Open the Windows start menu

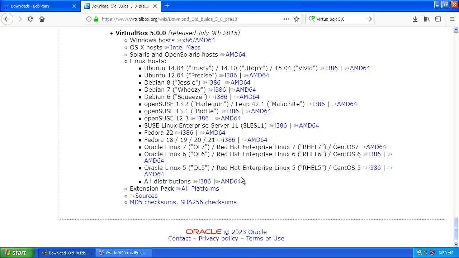coord(17,253)
